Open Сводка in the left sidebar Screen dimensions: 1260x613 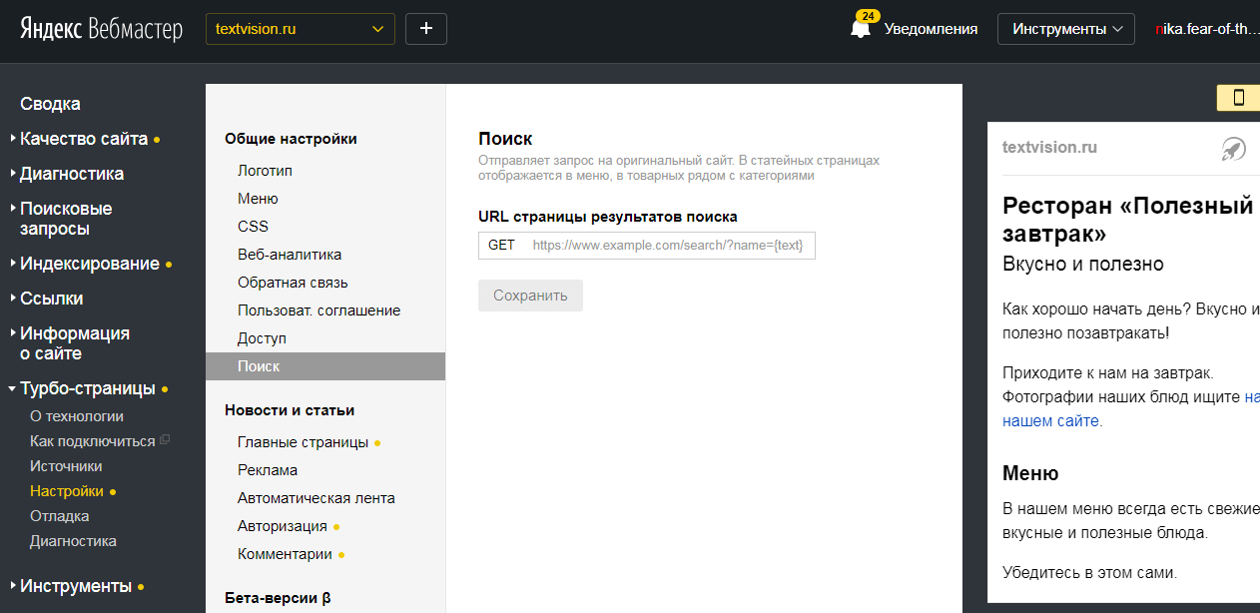point(50,104)
